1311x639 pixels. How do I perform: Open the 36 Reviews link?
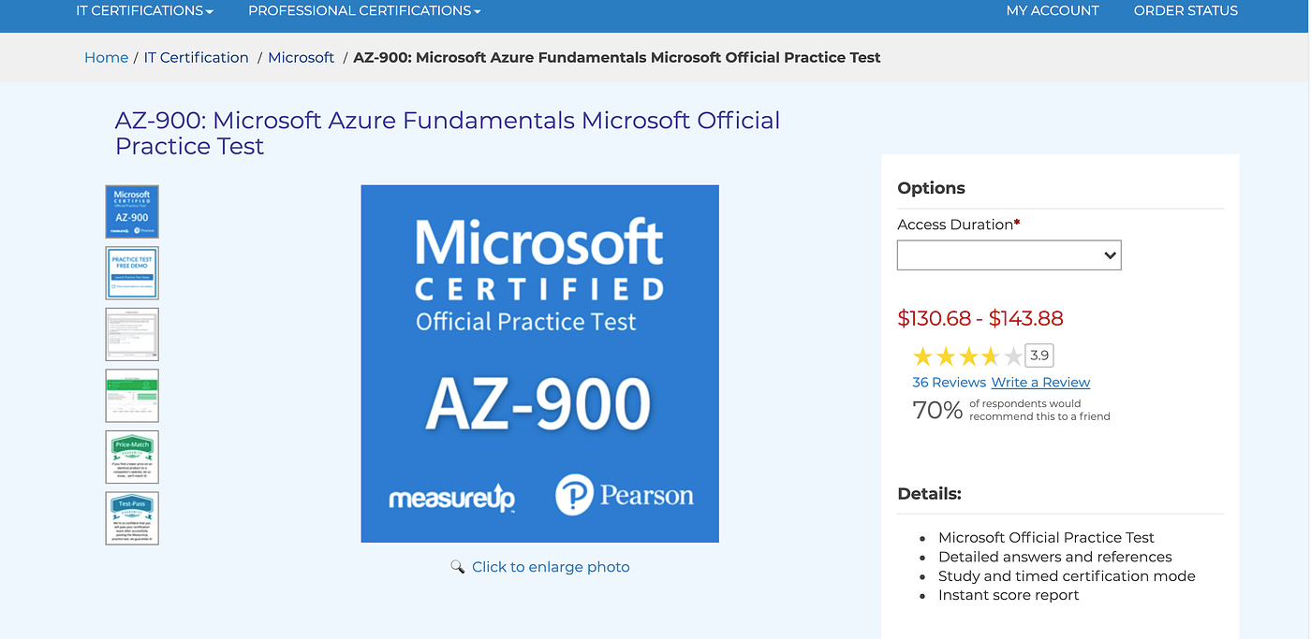coord(949,383)
